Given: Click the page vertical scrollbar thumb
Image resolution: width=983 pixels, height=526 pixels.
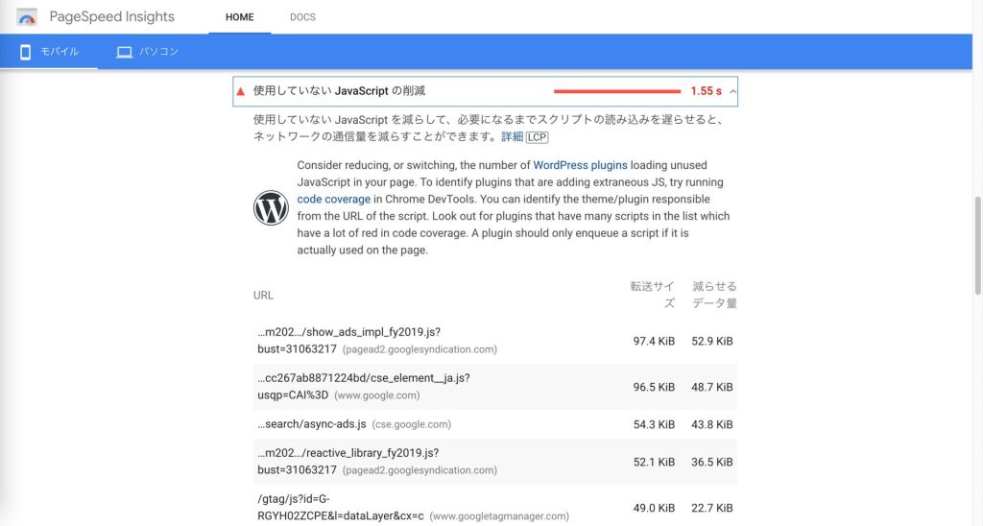Looking at the screenshot, I should coord(977,245).
